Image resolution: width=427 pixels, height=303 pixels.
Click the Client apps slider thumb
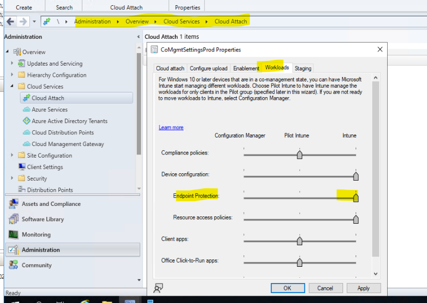tap(300, 241)
